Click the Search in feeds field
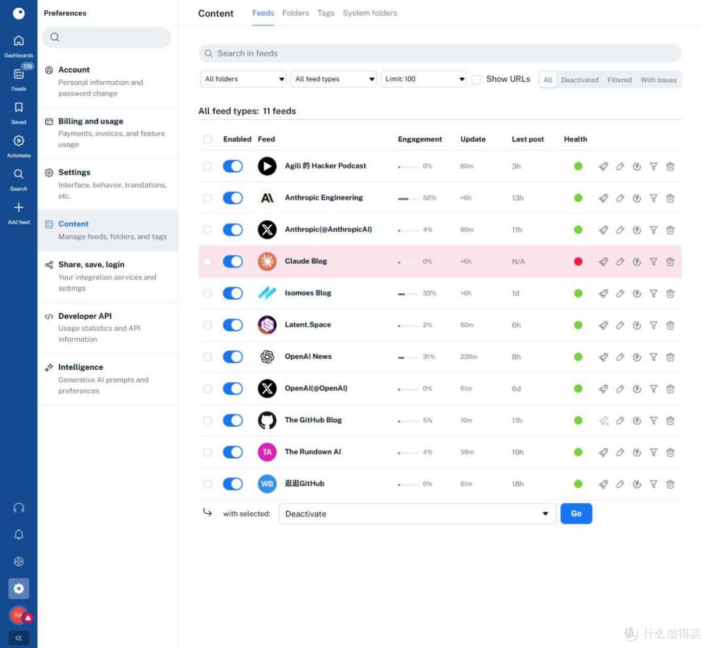 tap(440, 53)
